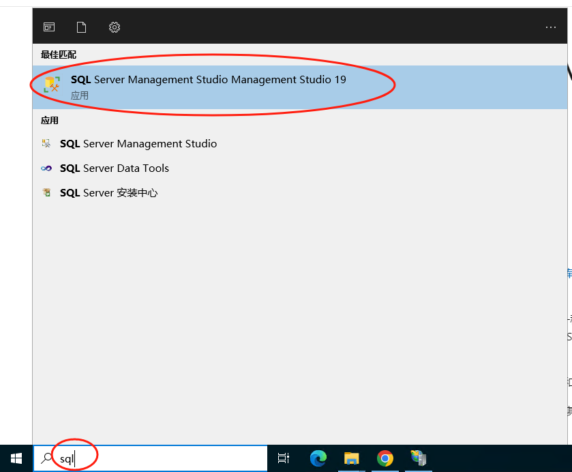Click the SQL Server Management Studio small icon
Viewport: 572px width, 472px height.
pos(46,143)
